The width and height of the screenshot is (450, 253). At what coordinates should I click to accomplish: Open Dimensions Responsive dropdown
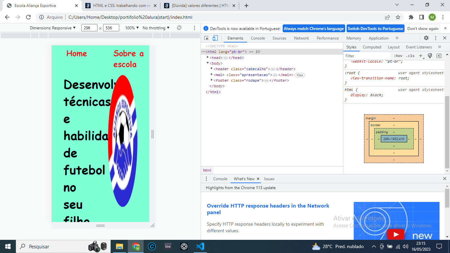(53, 28)
